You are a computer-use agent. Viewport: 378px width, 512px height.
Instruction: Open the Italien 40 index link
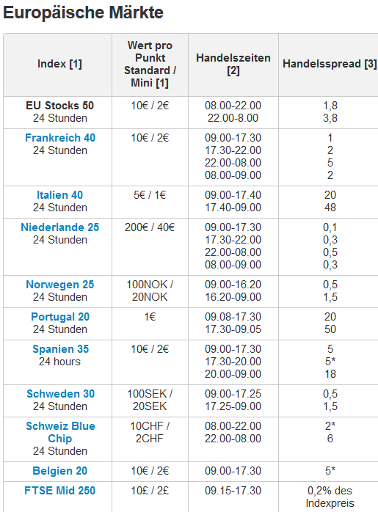(59, 195)
